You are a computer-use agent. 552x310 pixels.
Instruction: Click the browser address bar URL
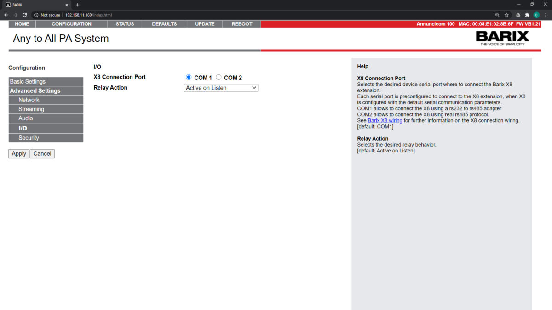coord(88,15)
